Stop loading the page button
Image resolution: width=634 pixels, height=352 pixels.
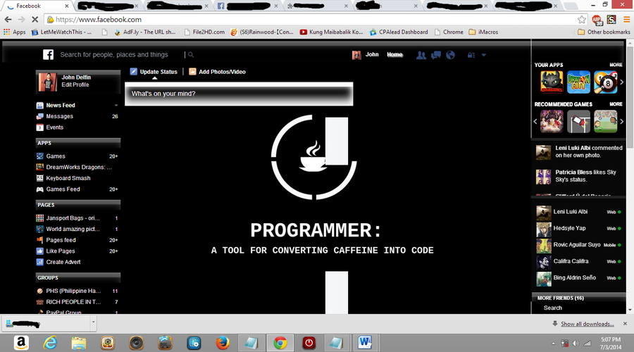pyautogui.click(x=35, y=20)
